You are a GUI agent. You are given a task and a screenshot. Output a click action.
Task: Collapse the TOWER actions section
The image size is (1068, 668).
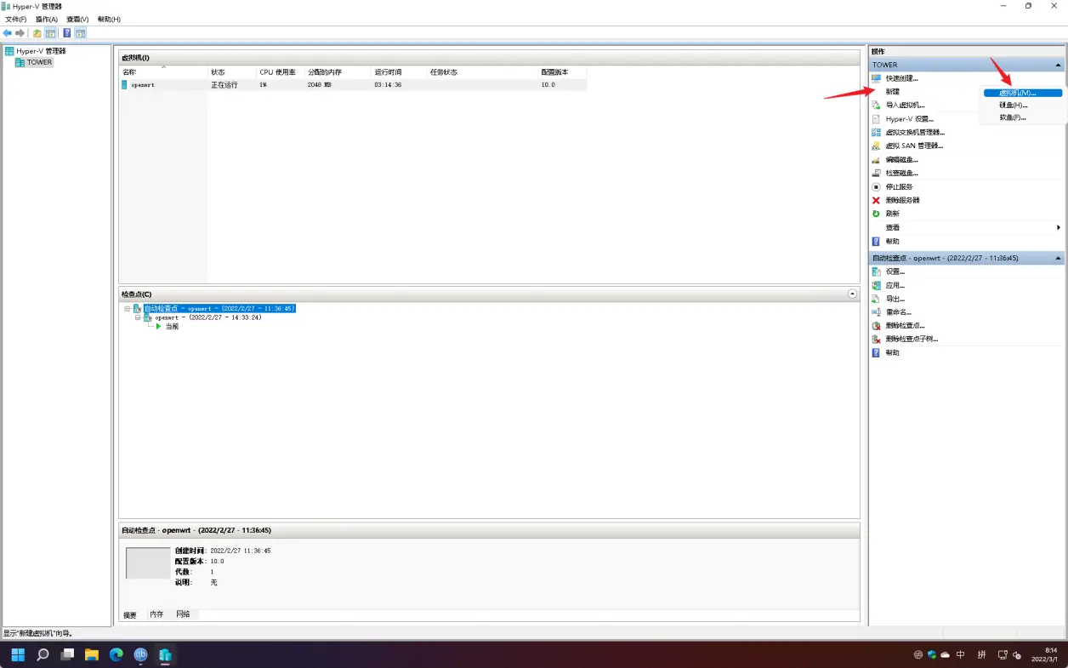coord(1059,65)
